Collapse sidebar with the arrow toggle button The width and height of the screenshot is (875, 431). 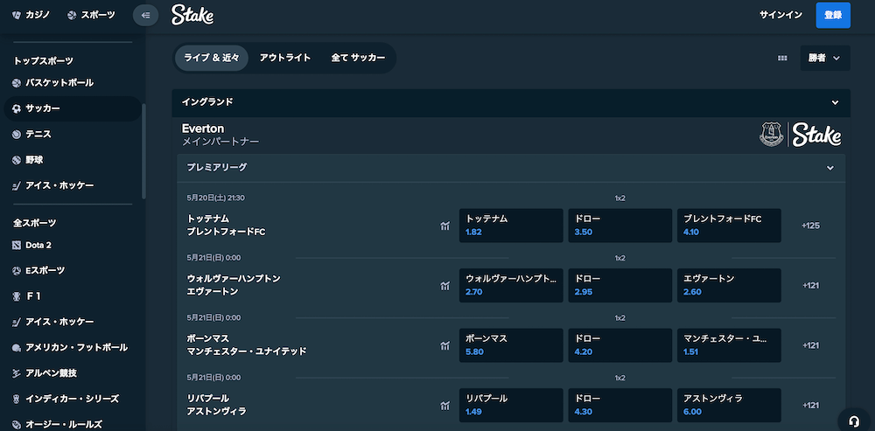pyautogui.click(x=145, y=15)
